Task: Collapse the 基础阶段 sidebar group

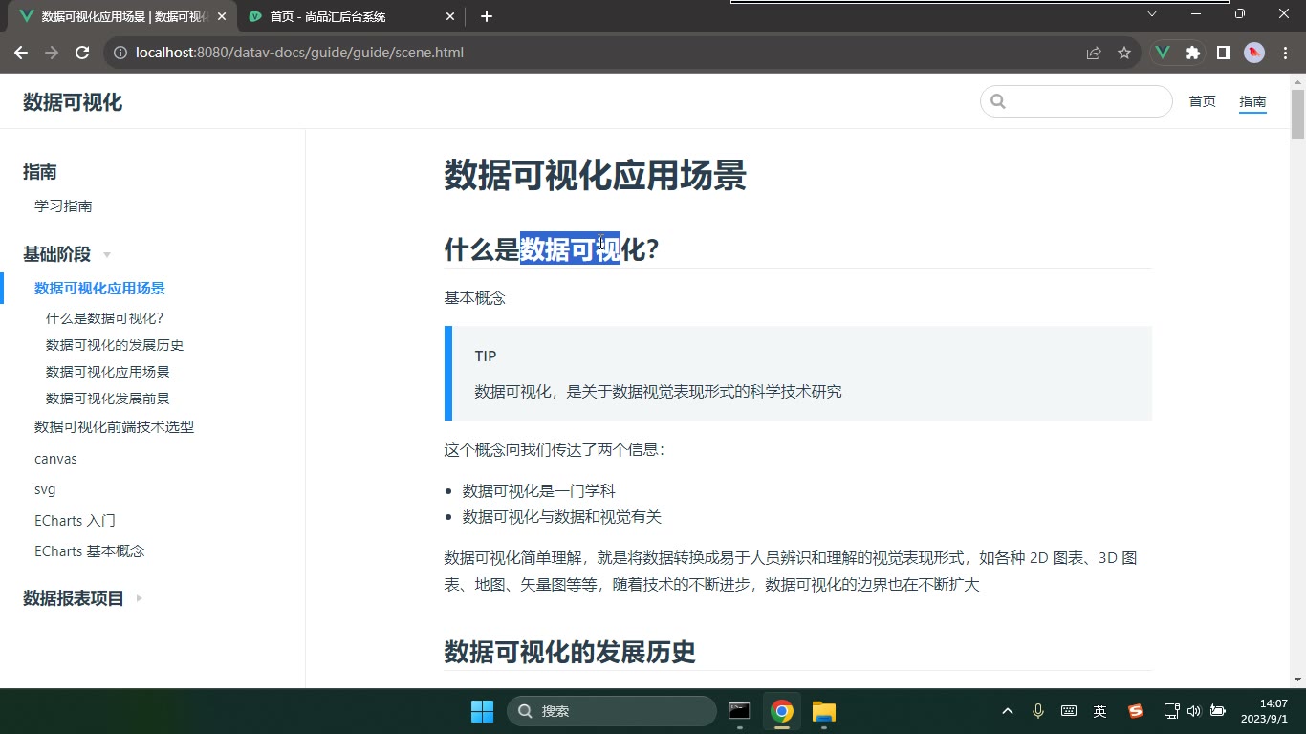Action: [x=67, y=254]
